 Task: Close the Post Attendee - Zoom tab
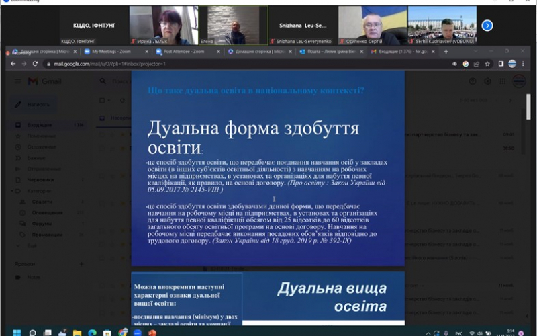tap(219, 52)
